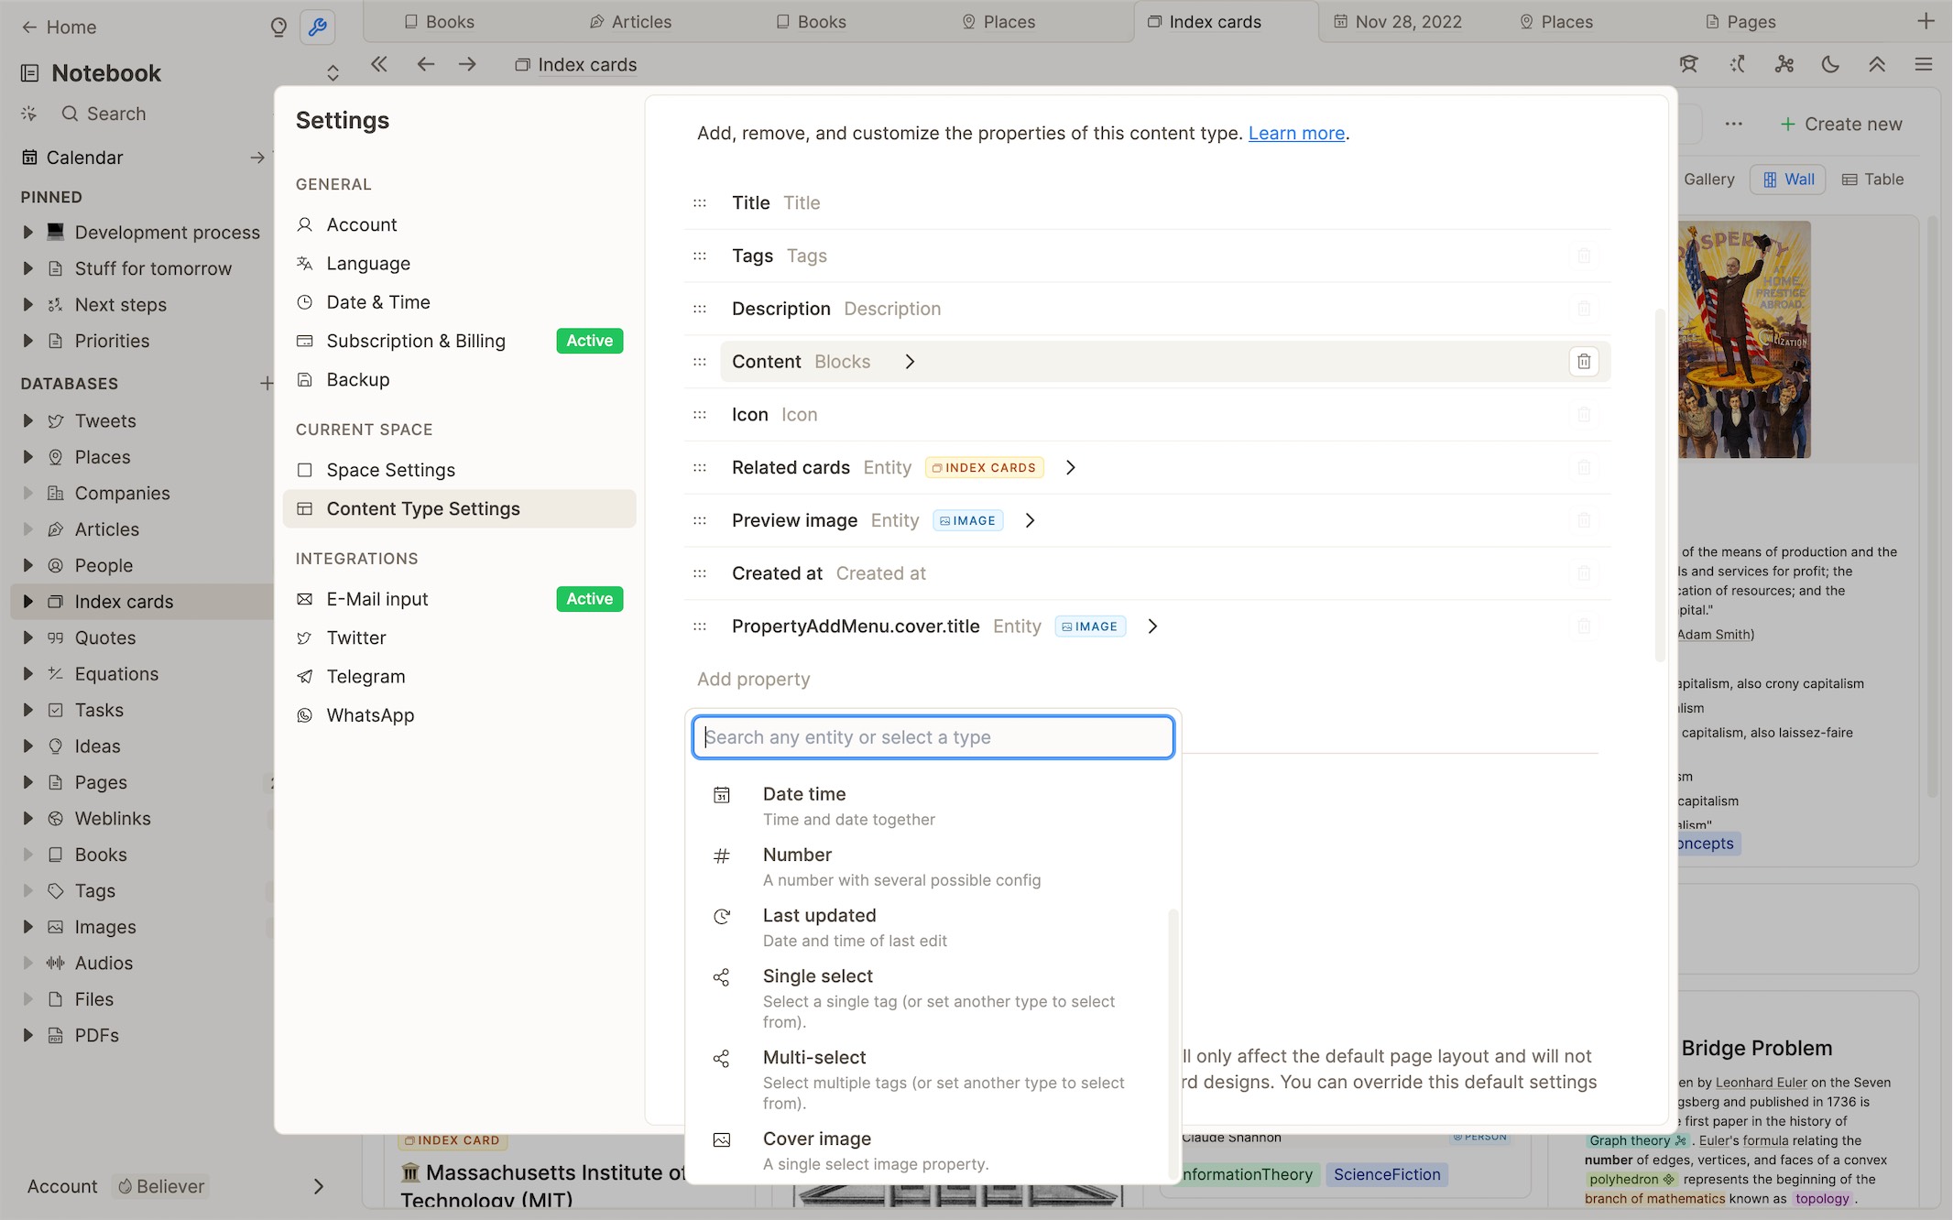Click the Equations database icon in sidebar

point(56,673)
